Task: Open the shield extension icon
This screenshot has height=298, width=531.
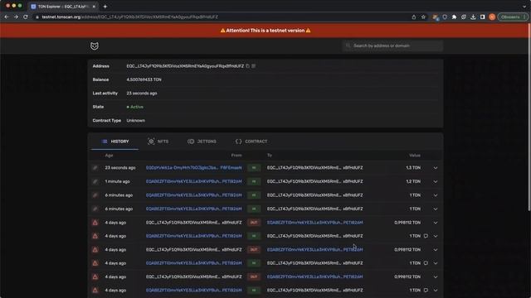Action: (445, 17)
